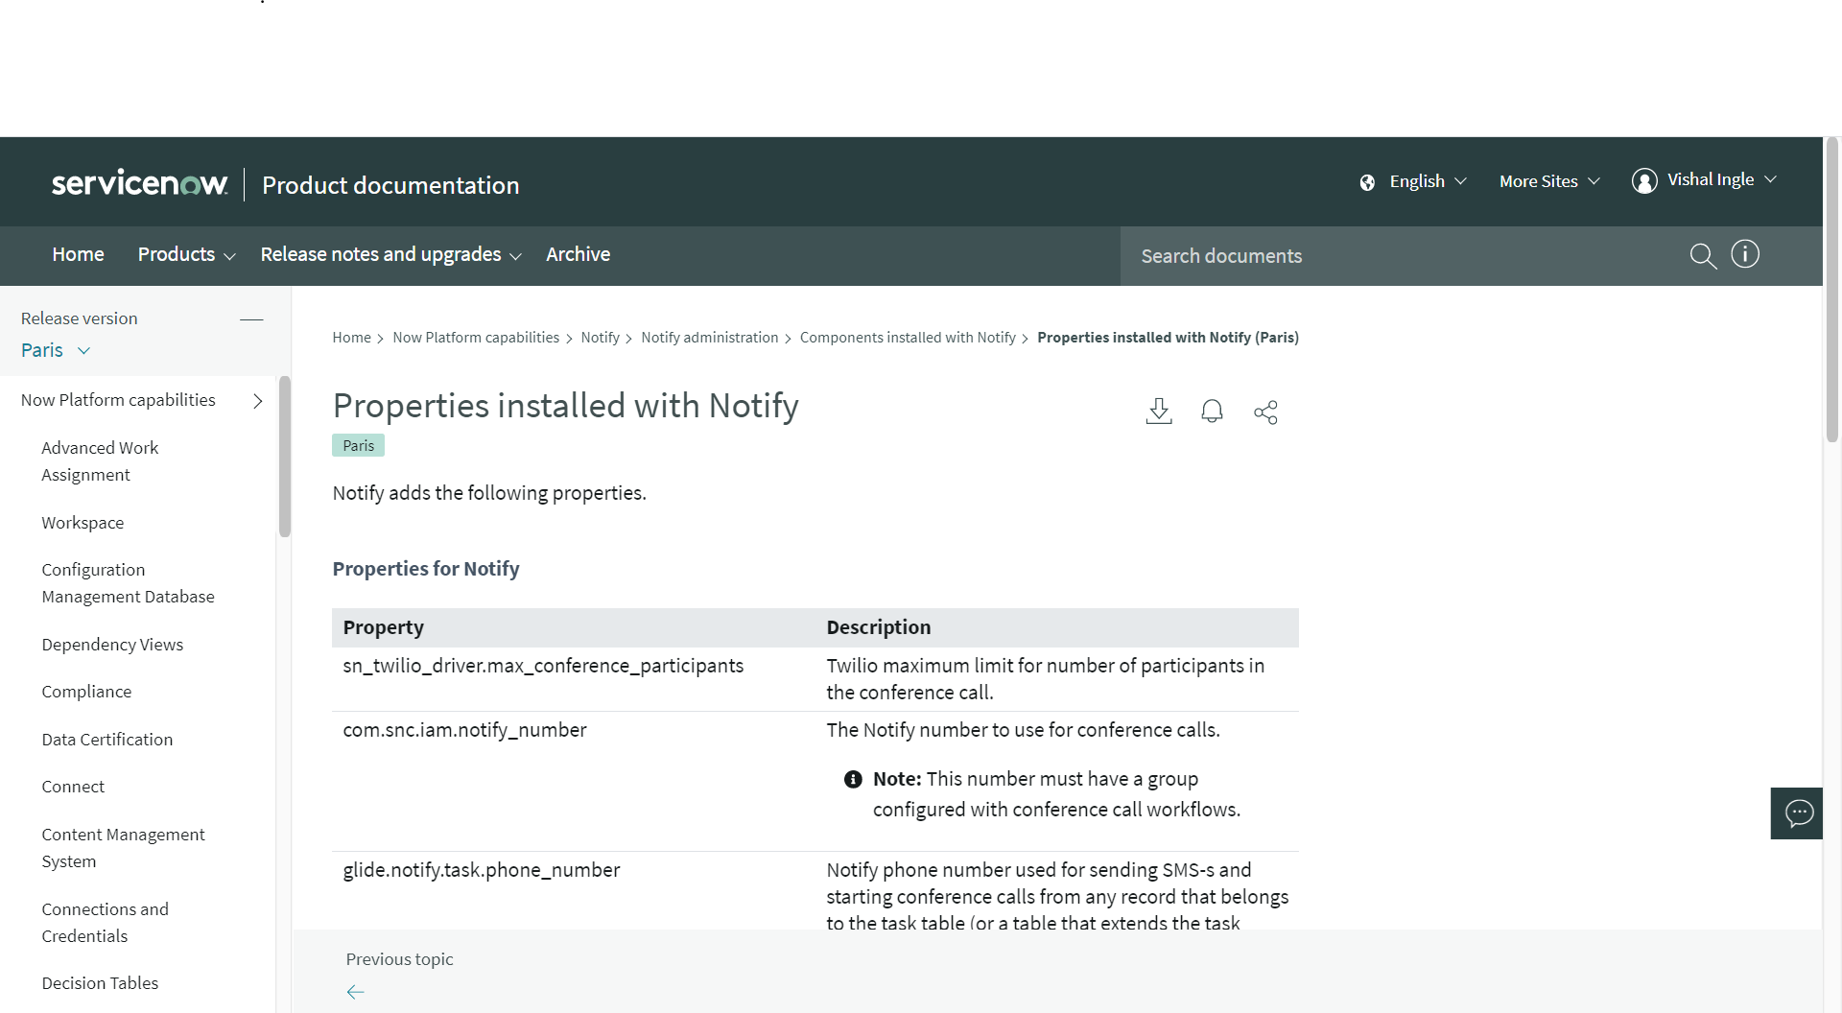1842x1013 pixels.
Task: Click the notification bell to subscribe
Action: (1212, 411)
